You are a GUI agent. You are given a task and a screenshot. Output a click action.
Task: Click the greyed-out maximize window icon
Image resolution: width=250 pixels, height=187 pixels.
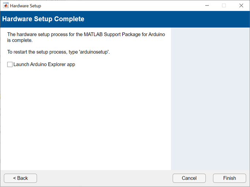pos(224,5)
